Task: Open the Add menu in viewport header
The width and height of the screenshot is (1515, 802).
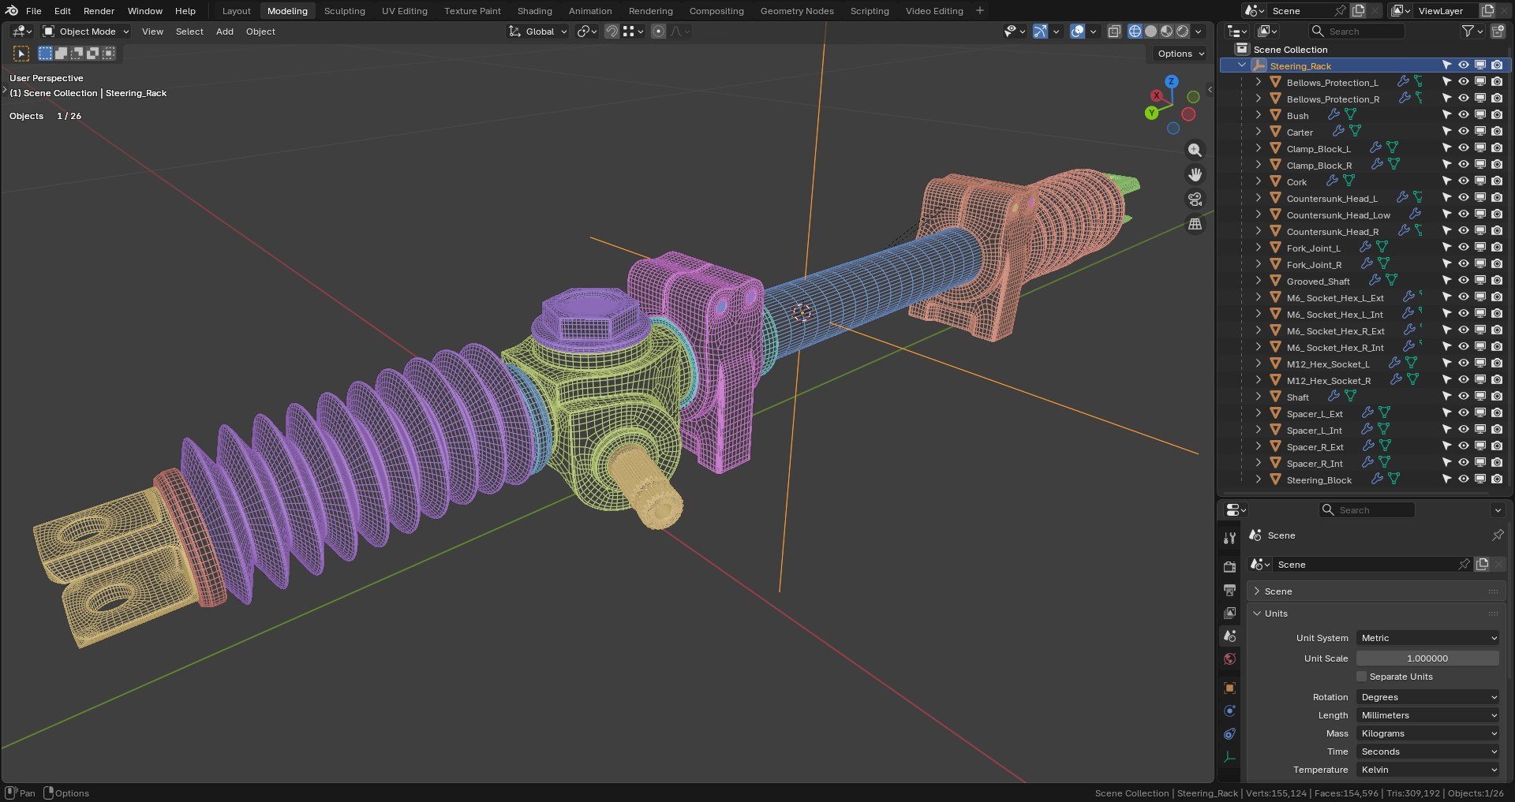Action: tap(225, 32)
